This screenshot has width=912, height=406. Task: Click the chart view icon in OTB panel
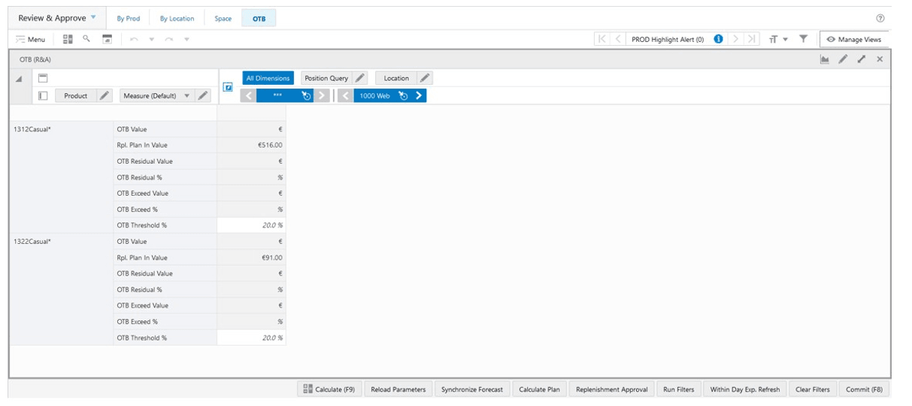pos(825,59)
